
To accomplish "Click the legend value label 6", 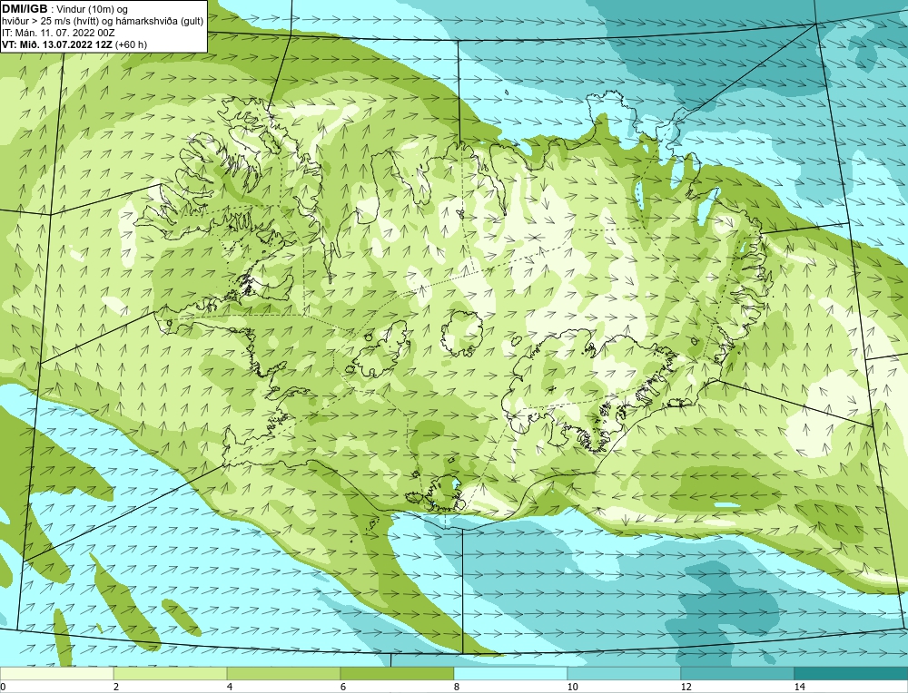I will tap(343, 687).
